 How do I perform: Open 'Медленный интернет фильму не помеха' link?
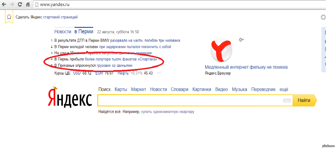246,67
